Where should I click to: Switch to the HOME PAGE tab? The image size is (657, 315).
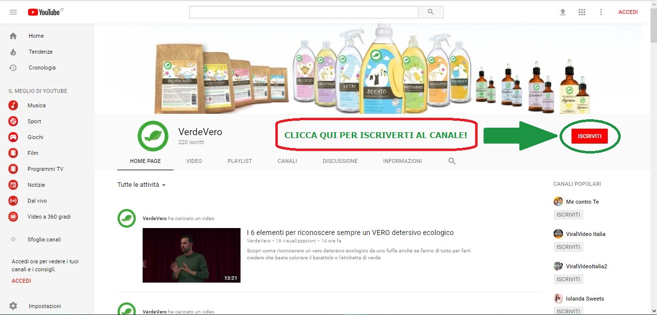(145, 161)
